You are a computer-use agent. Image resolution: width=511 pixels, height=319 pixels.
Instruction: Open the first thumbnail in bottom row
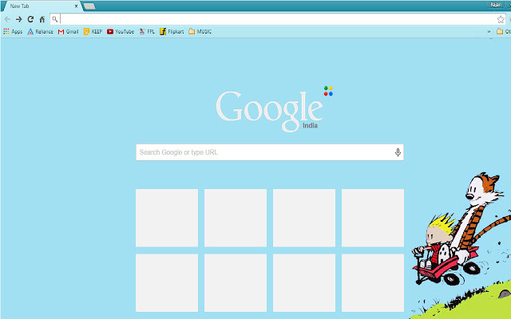click(167, 283)
